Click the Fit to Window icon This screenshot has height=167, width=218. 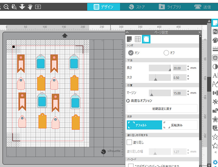38,7
